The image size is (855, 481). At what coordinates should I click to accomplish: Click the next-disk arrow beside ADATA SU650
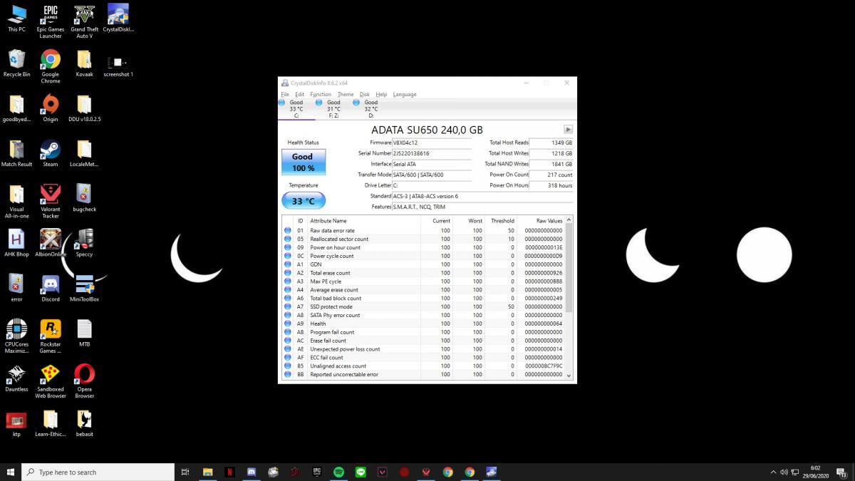coord(568,130)
